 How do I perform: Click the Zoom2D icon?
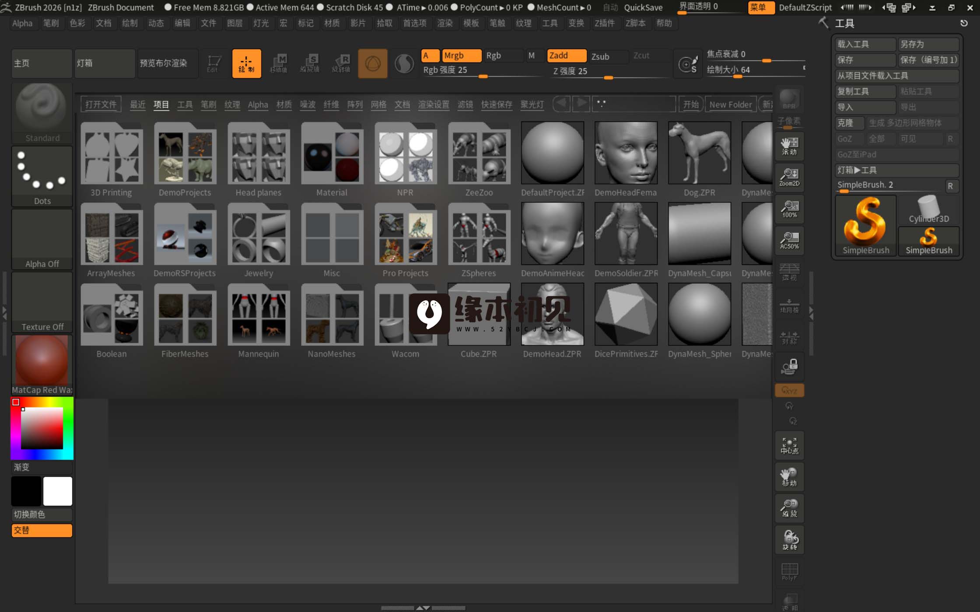click(789, 177)
